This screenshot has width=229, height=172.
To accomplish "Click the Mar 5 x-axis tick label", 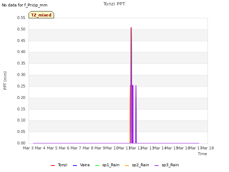I will [52, 148].
